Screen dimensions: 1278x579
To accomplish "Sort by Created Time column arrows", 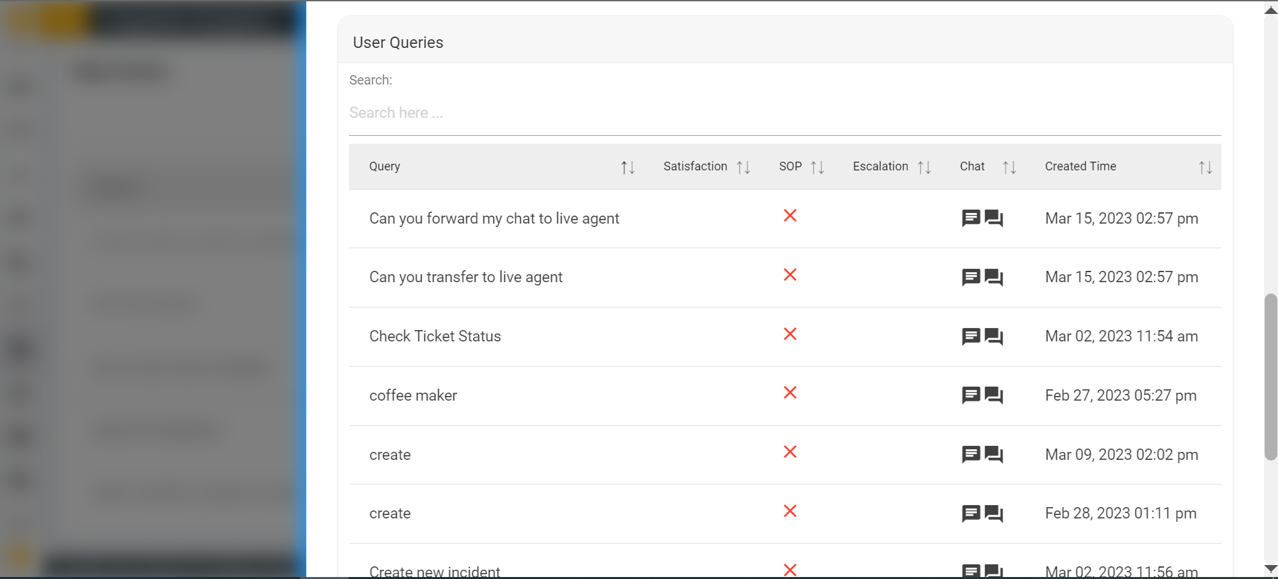I will (x=1205, y=167).
